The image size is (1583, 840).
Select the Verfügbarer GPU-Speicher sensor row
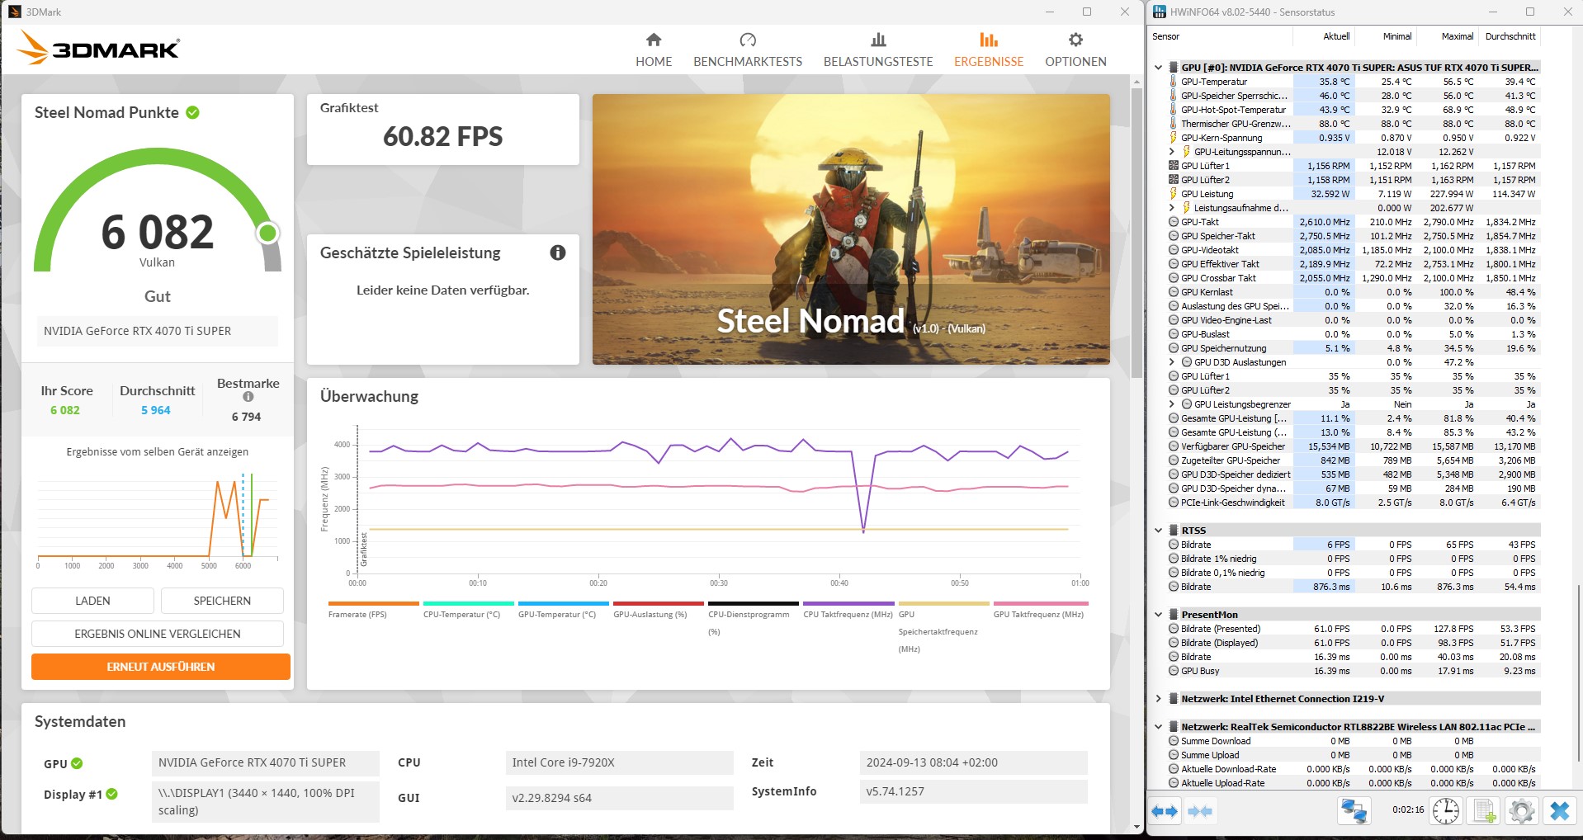click(x=1354, y=446)
